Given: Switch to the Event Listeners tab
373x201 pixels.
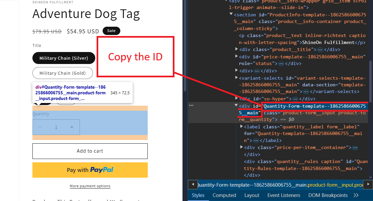Looking at the screenshot, I should [283, 195].
